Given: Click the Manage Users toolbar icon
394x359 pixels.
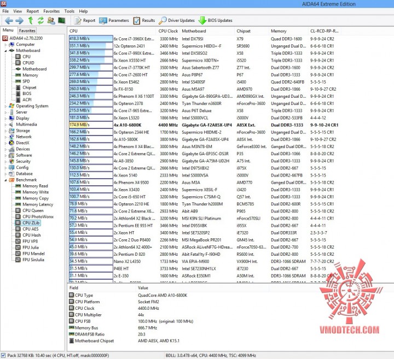Looking at the screenshot, I should click(51, 20).
